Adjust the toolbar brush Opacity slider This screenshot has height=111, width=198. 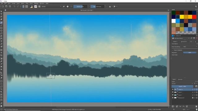coord(80,6)
